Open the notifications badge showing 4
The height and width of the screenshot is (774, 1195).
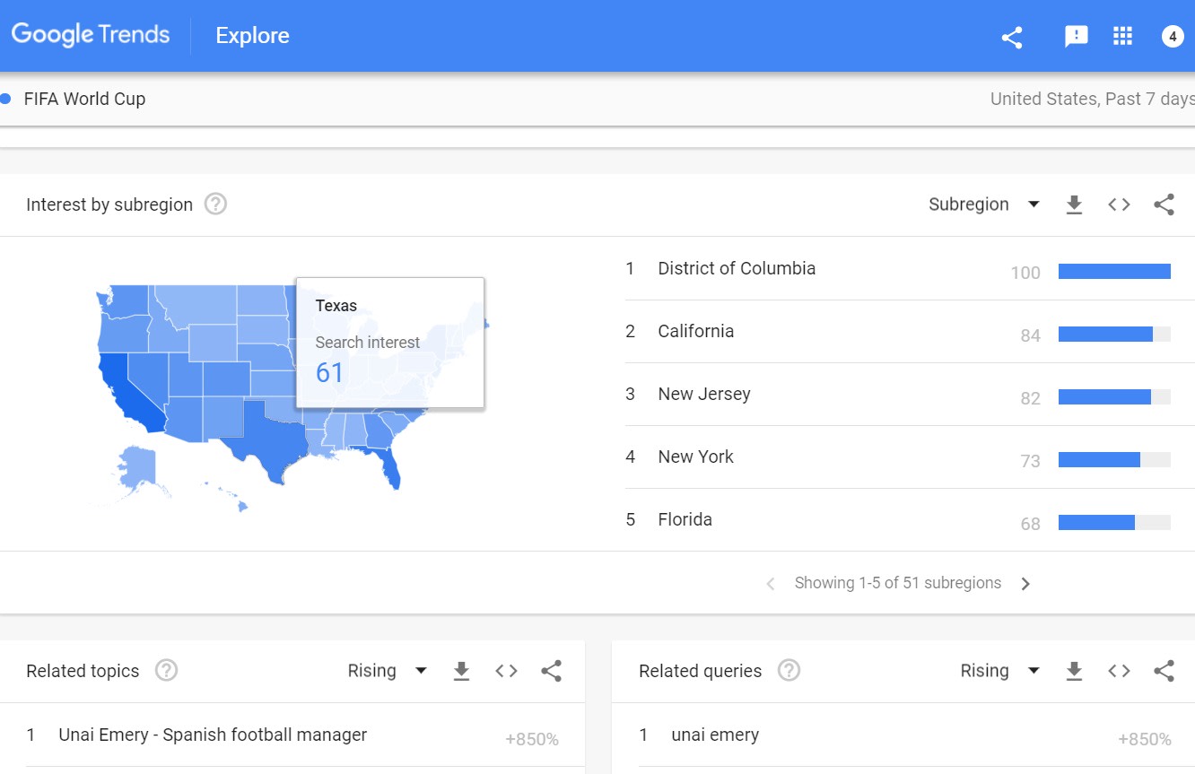1173,36
